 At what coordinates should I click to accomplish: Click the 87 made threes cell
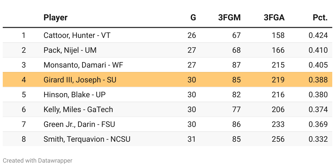236,65
